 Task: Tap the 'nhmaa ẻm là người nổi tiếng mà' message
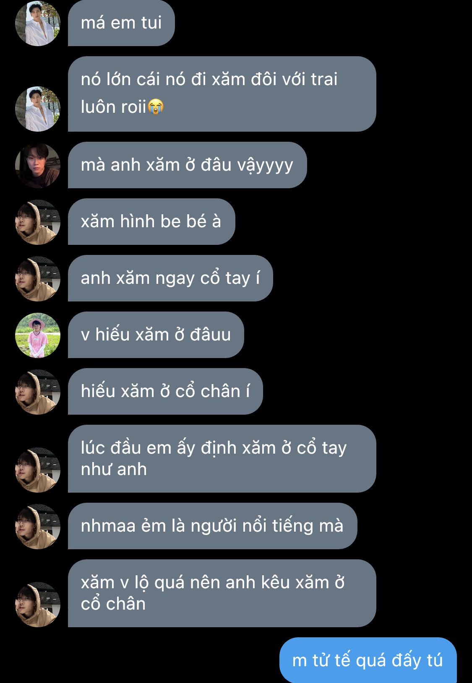(x=212, y=526)
